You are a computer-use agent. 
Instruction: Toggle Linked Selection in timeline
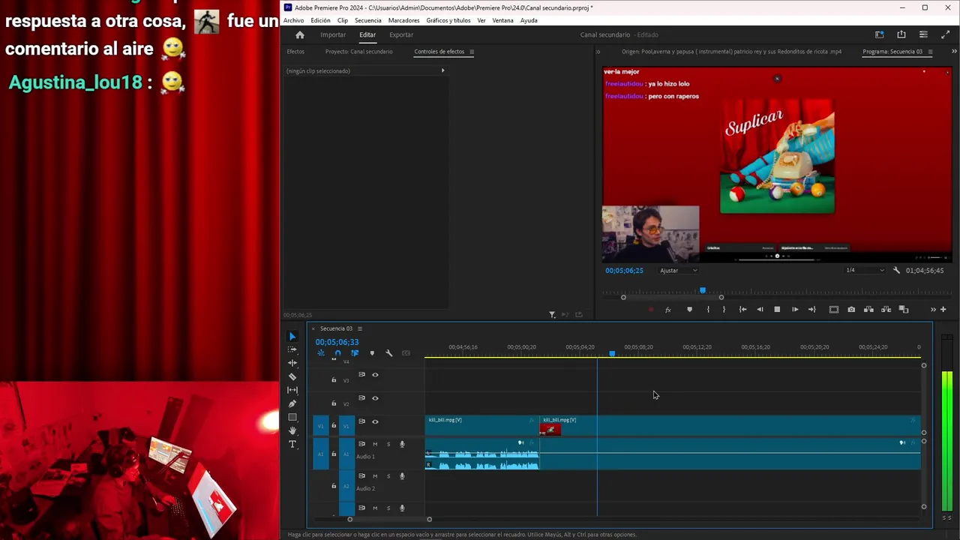(355, 353)
